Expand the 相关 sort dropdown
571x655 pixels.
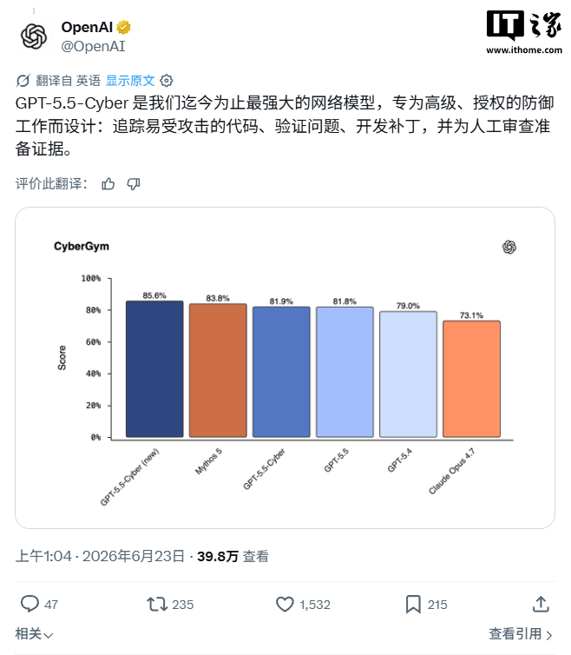[34, 634]
